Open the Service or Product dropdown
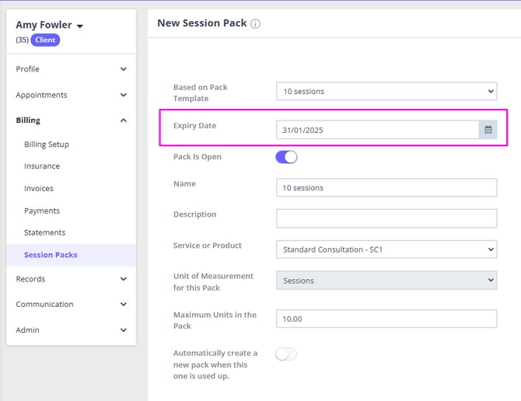The width and height of the screenshot is (521, 401). coord(386,249)
